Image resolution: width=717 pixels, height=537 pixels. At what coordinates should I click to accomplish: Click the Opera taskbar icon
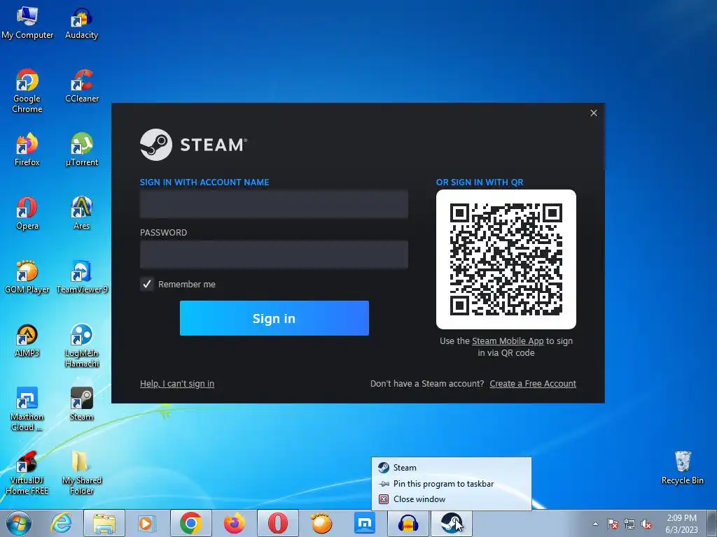[x=278, y=523]
